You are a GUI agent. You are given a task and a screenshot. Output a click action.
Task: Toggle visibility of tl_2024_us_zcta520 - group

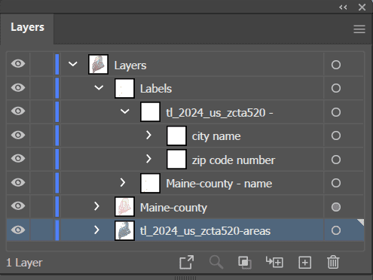(x=18, y=111)
